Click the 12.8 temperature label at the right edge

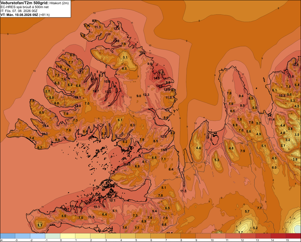[x=296, y=65]
